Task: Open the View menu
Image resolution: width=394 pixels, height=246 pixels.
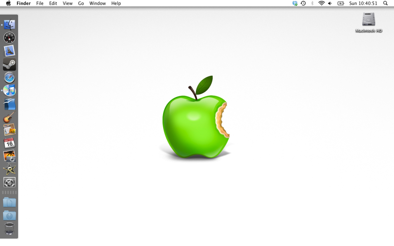Action: [x=68, y=3]
